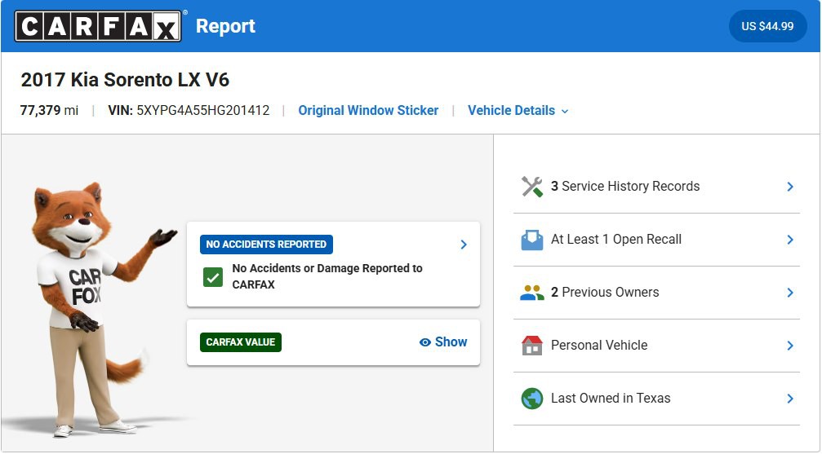Click the NO ACCIDENTS REPORTED blue badge
The image size is (822, 454).
(x=266, y=245)
